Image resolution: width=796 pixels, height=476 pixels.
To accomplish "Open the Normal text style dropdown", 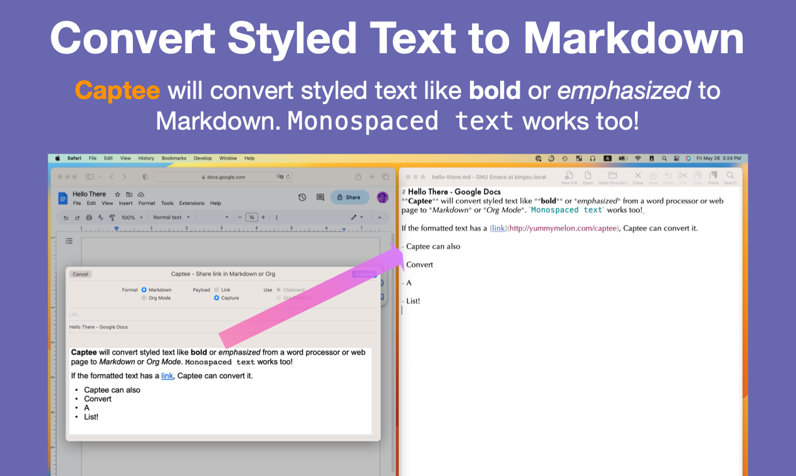I will (170, 217).
